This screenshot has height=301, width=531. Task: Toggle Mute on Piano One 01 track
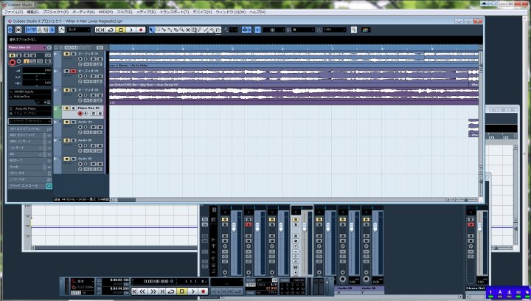(x=66, y=108)
